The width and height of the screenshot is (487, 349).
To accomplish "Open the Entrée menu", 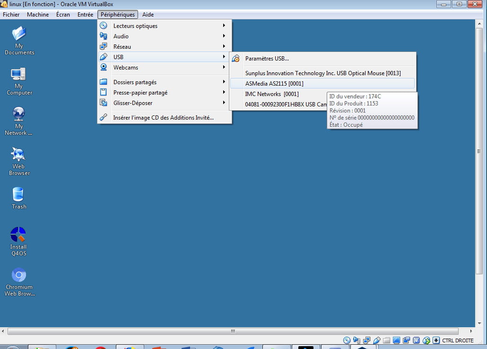I will (x=86, y=15).
